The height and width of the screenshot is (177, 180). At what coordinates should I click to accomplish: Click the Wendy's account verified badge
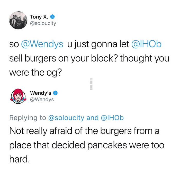[x=55, y=93]
